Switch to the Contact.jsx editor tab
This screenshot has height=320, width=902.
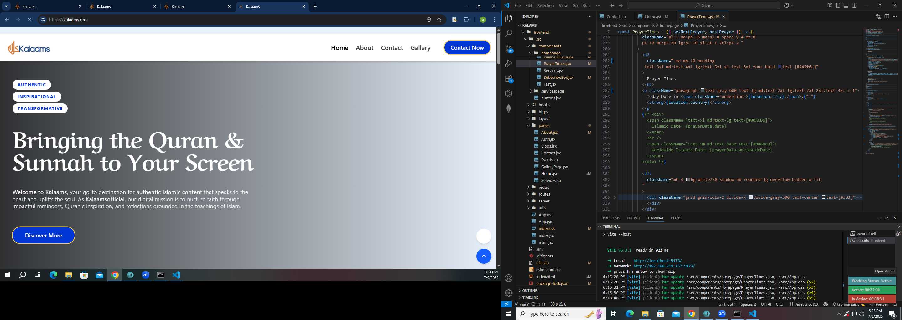click(x=615, y=17)
